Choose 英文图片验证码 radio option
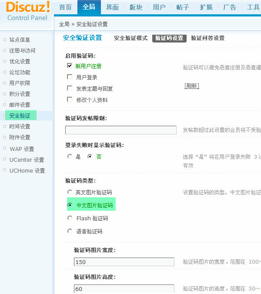Image resolution: width=261 pixels, height=294 pixels. (70, 192)
